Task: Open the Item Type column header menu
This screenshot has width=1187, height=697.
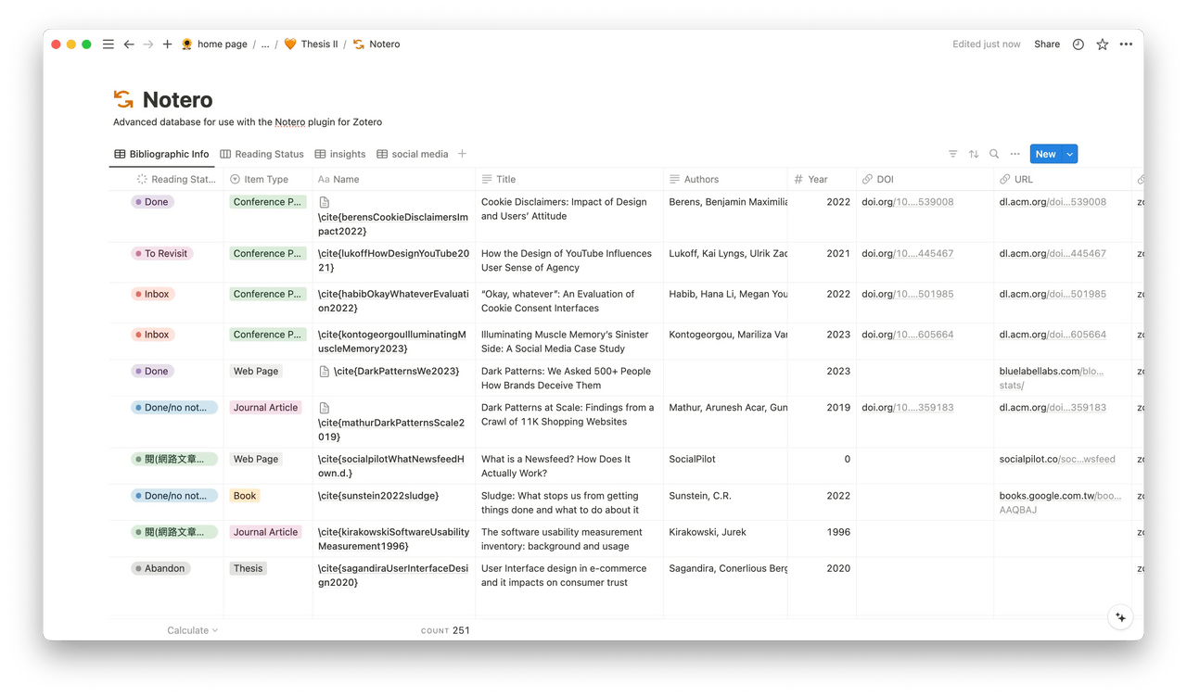Action: (x=268, y=179)
